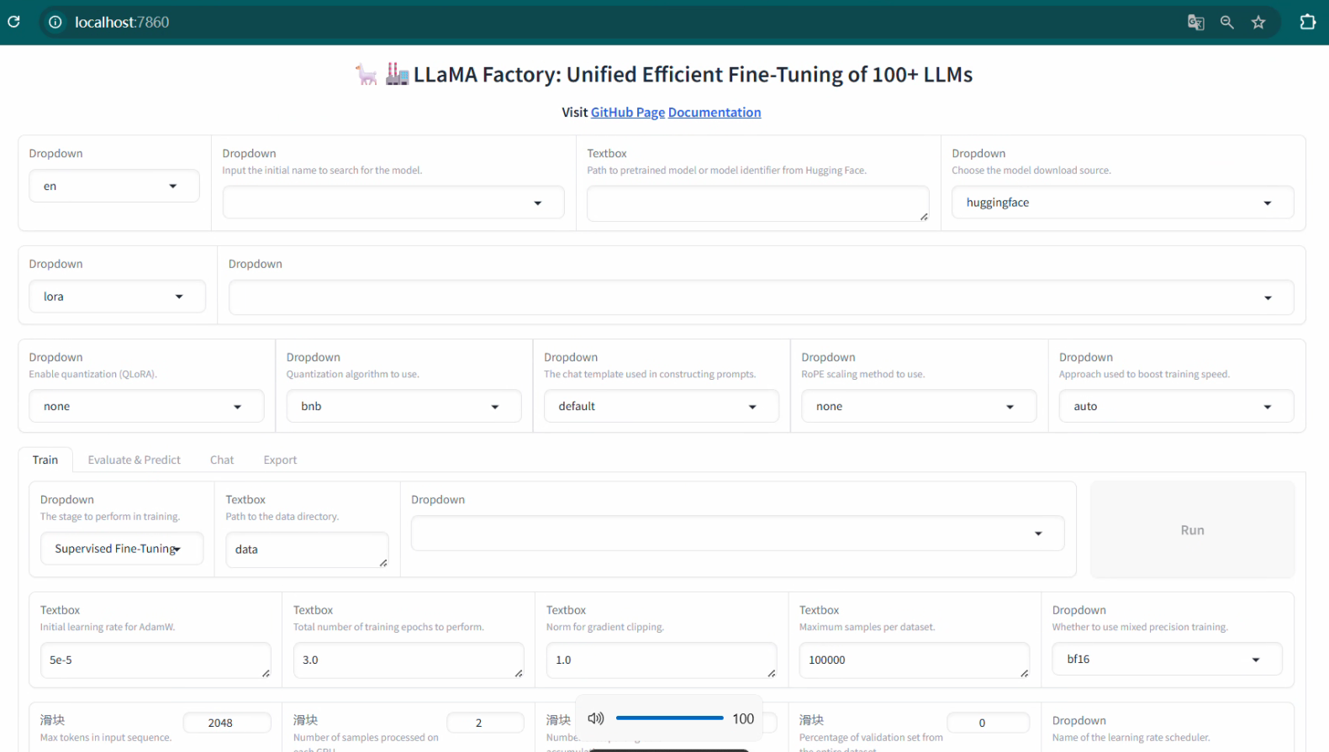
Task: Focus the learning rate field 5e-5
Action: coord(156,660)
